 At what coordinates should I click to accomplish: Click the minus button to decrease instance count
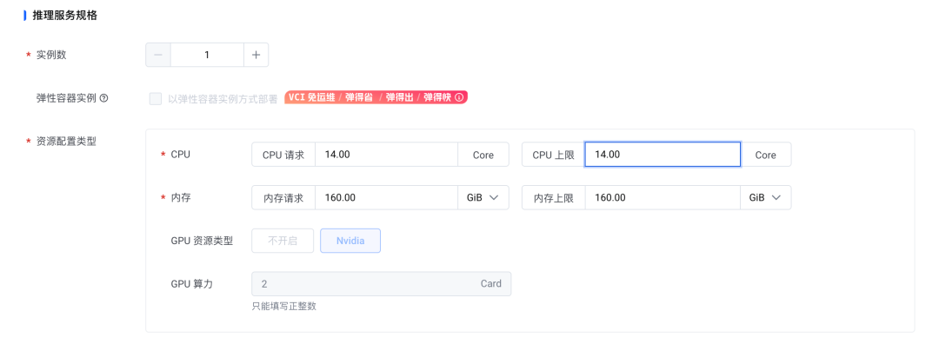pyautogui.click(x=158, y=55)
